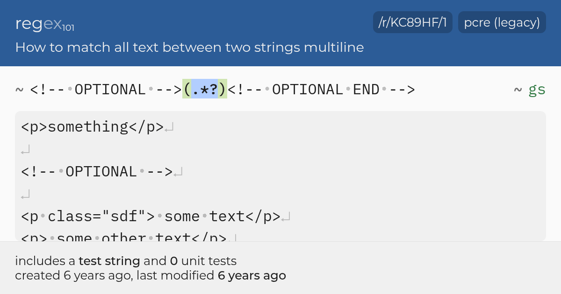Click the highlighted capture group (.*?)
Screen dimensions: 561x294
point(205,89)
